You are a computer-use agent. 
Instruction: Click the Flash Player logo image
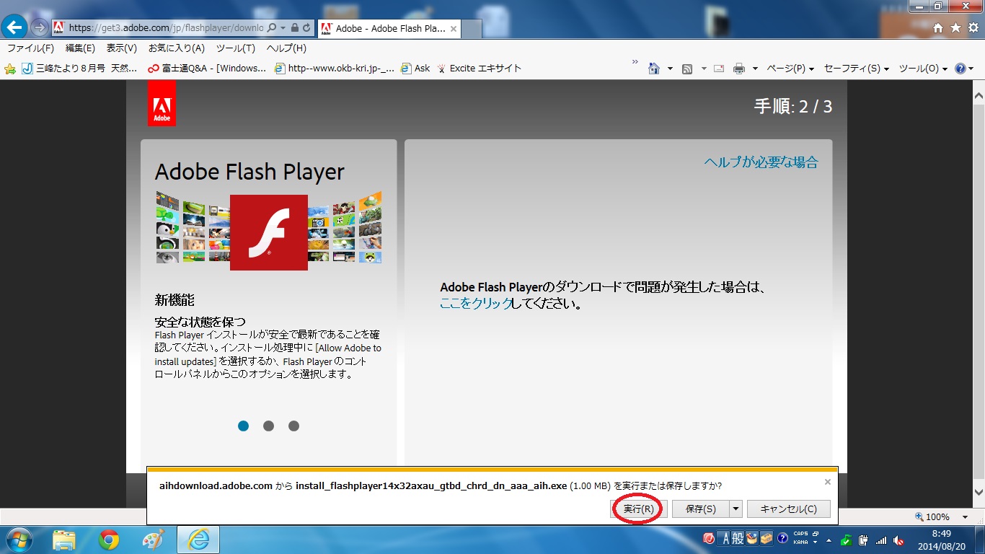(x=269, y=232)
